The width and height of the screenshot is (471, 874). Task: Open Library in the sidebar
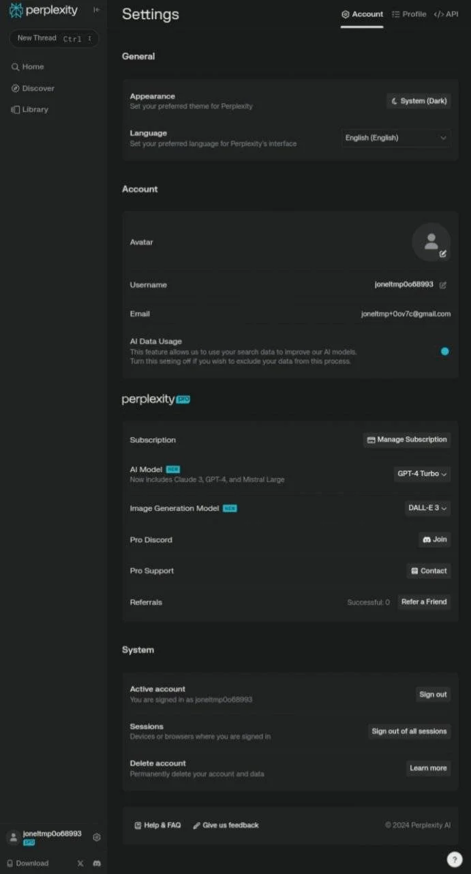[x=29, y=109]
